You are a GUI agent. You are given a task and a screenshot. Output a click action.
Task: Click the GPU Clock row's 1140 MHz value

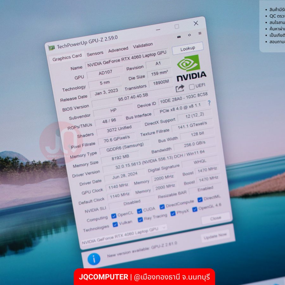(x=118, y=186)
